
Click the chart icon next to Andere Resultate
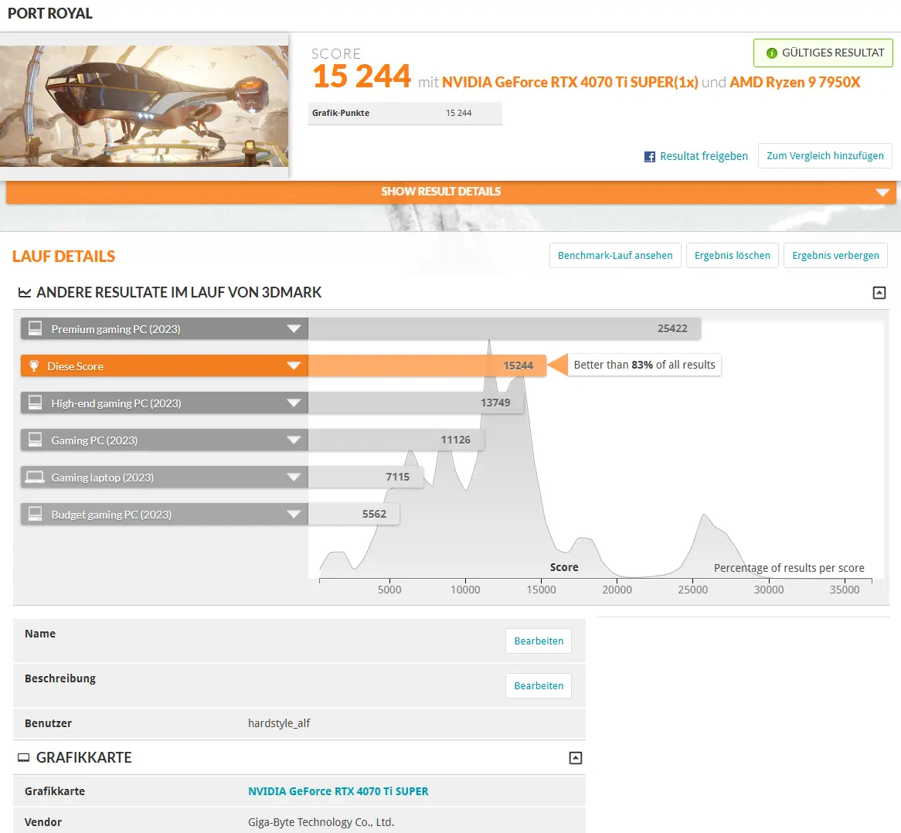(24, 292)
